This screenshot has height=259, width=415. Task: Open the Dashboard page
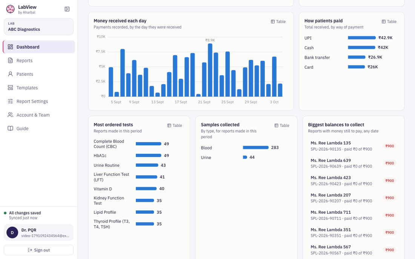click(39, 47)
